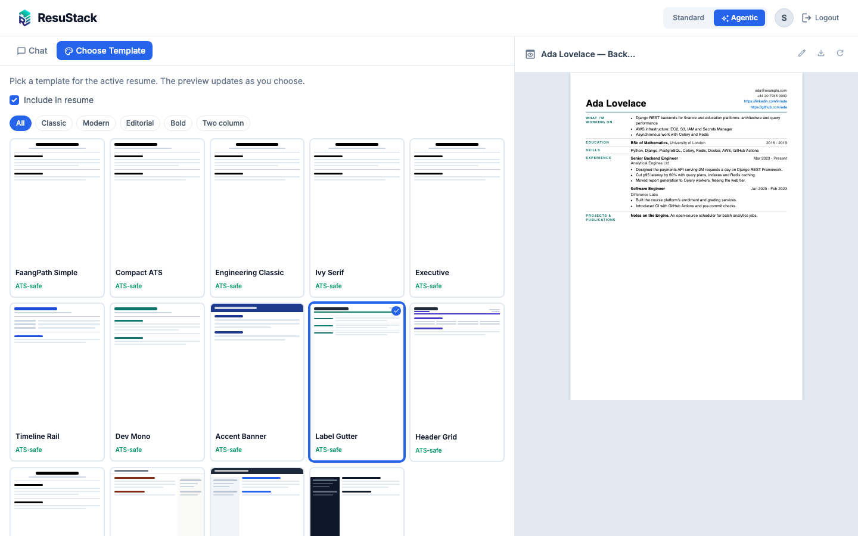Viewport: 858px width, 536px height.
Task: Choose the FaangPath Simple template
Action: coord(57,218)
